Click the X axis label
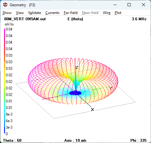The image size is (151, 143). coord(93,110)
